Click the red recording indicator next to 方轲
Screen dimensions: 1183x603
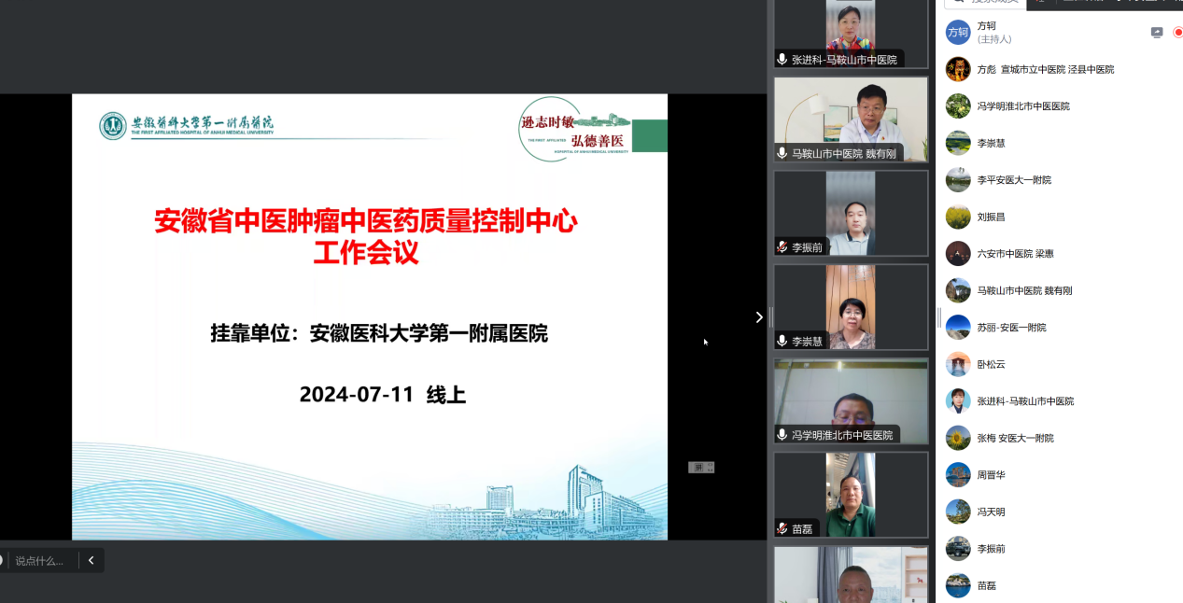[x=1177, y=33]
